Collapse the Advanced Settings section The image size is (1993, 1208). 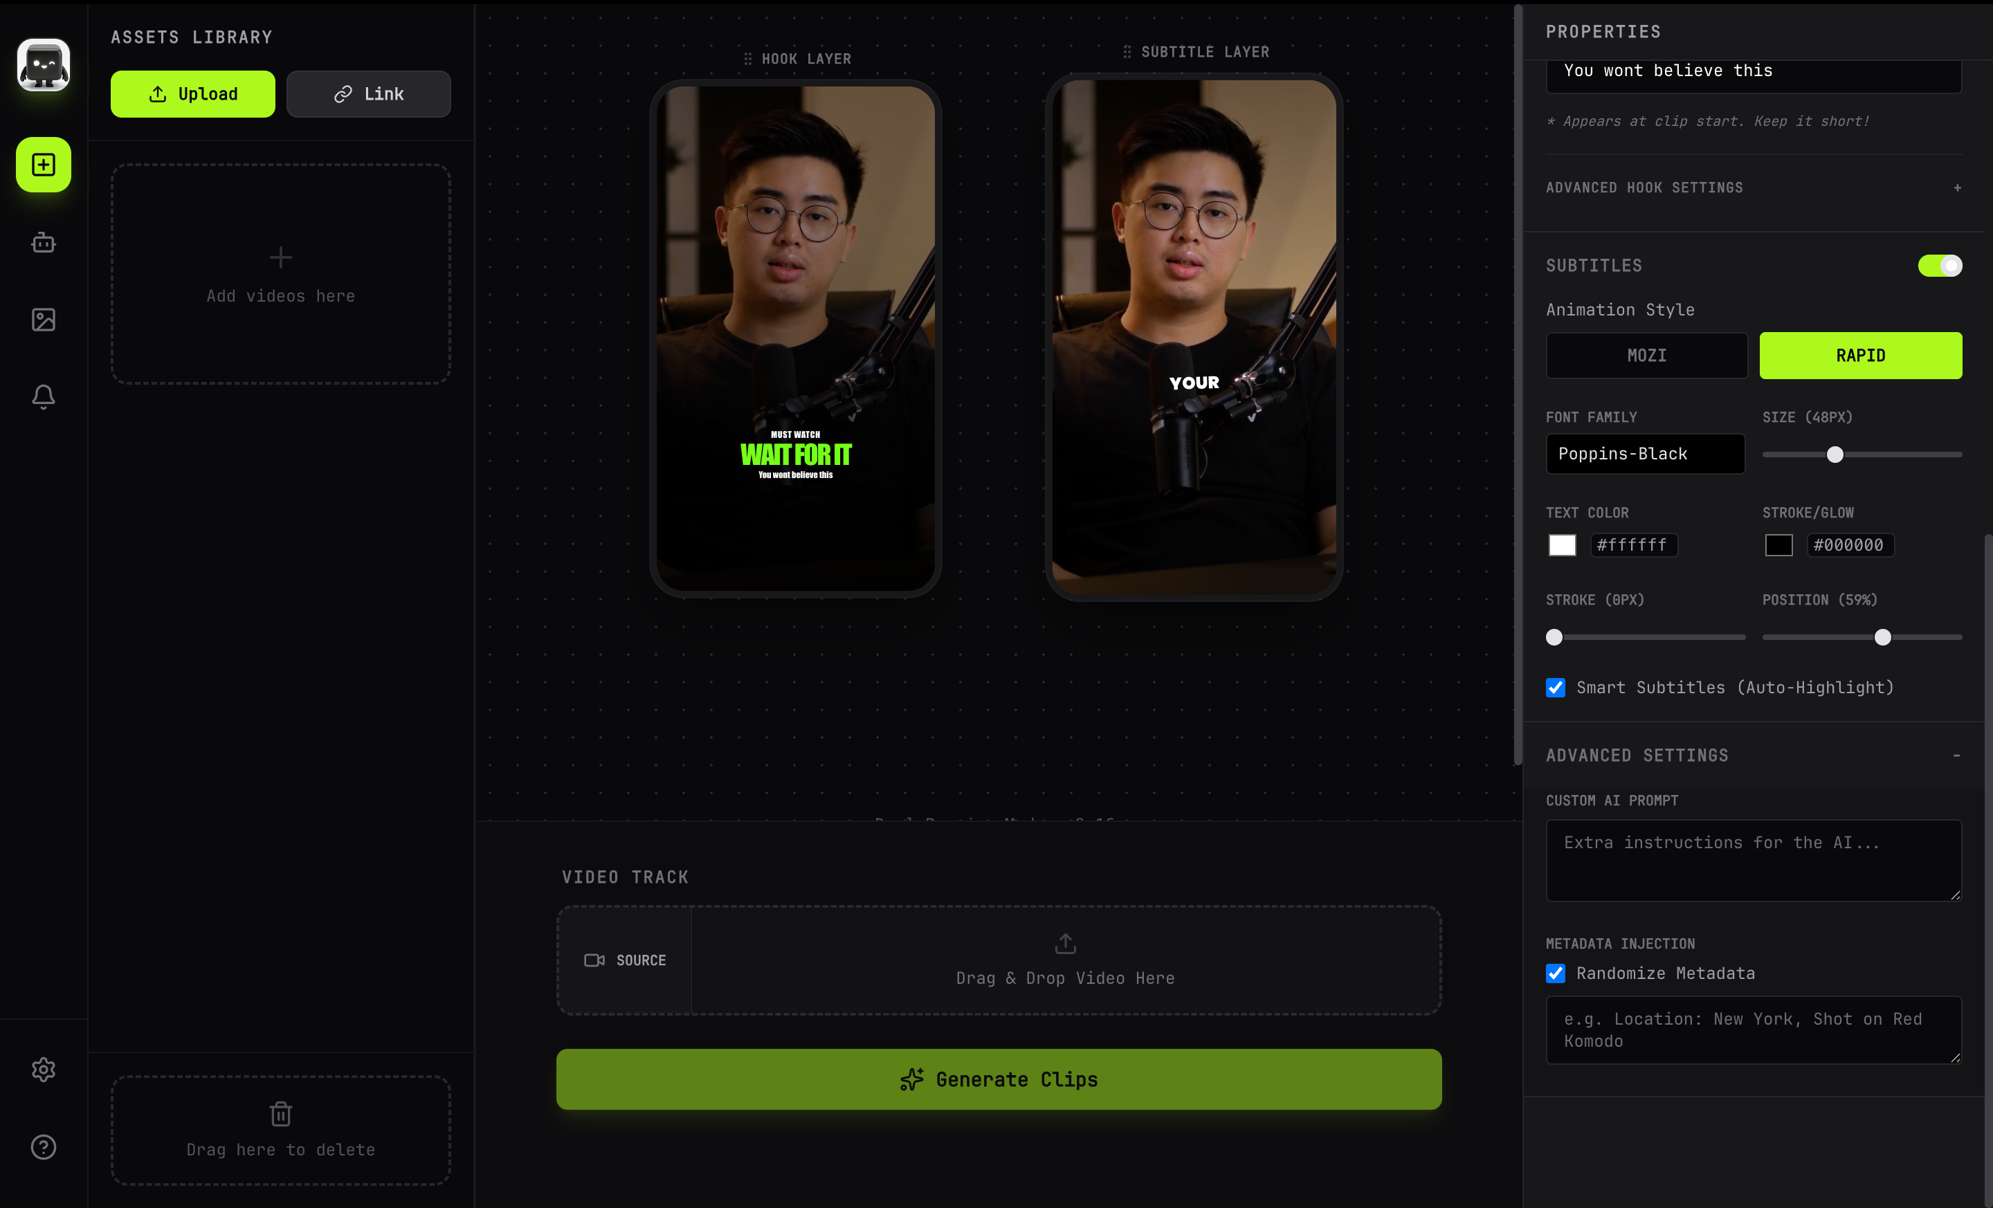tap(1956, 756)
